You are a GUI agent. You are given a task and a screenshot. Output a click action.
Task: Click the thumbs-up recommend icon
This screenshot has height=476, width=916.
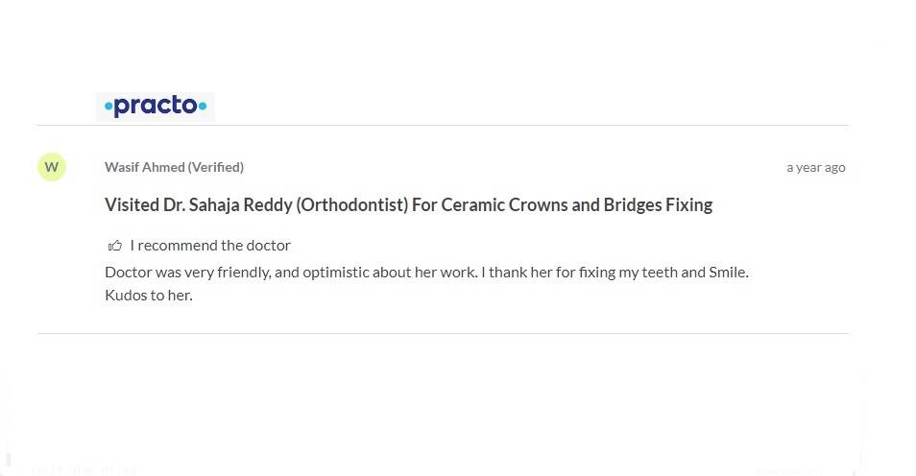tap(115, 246)
